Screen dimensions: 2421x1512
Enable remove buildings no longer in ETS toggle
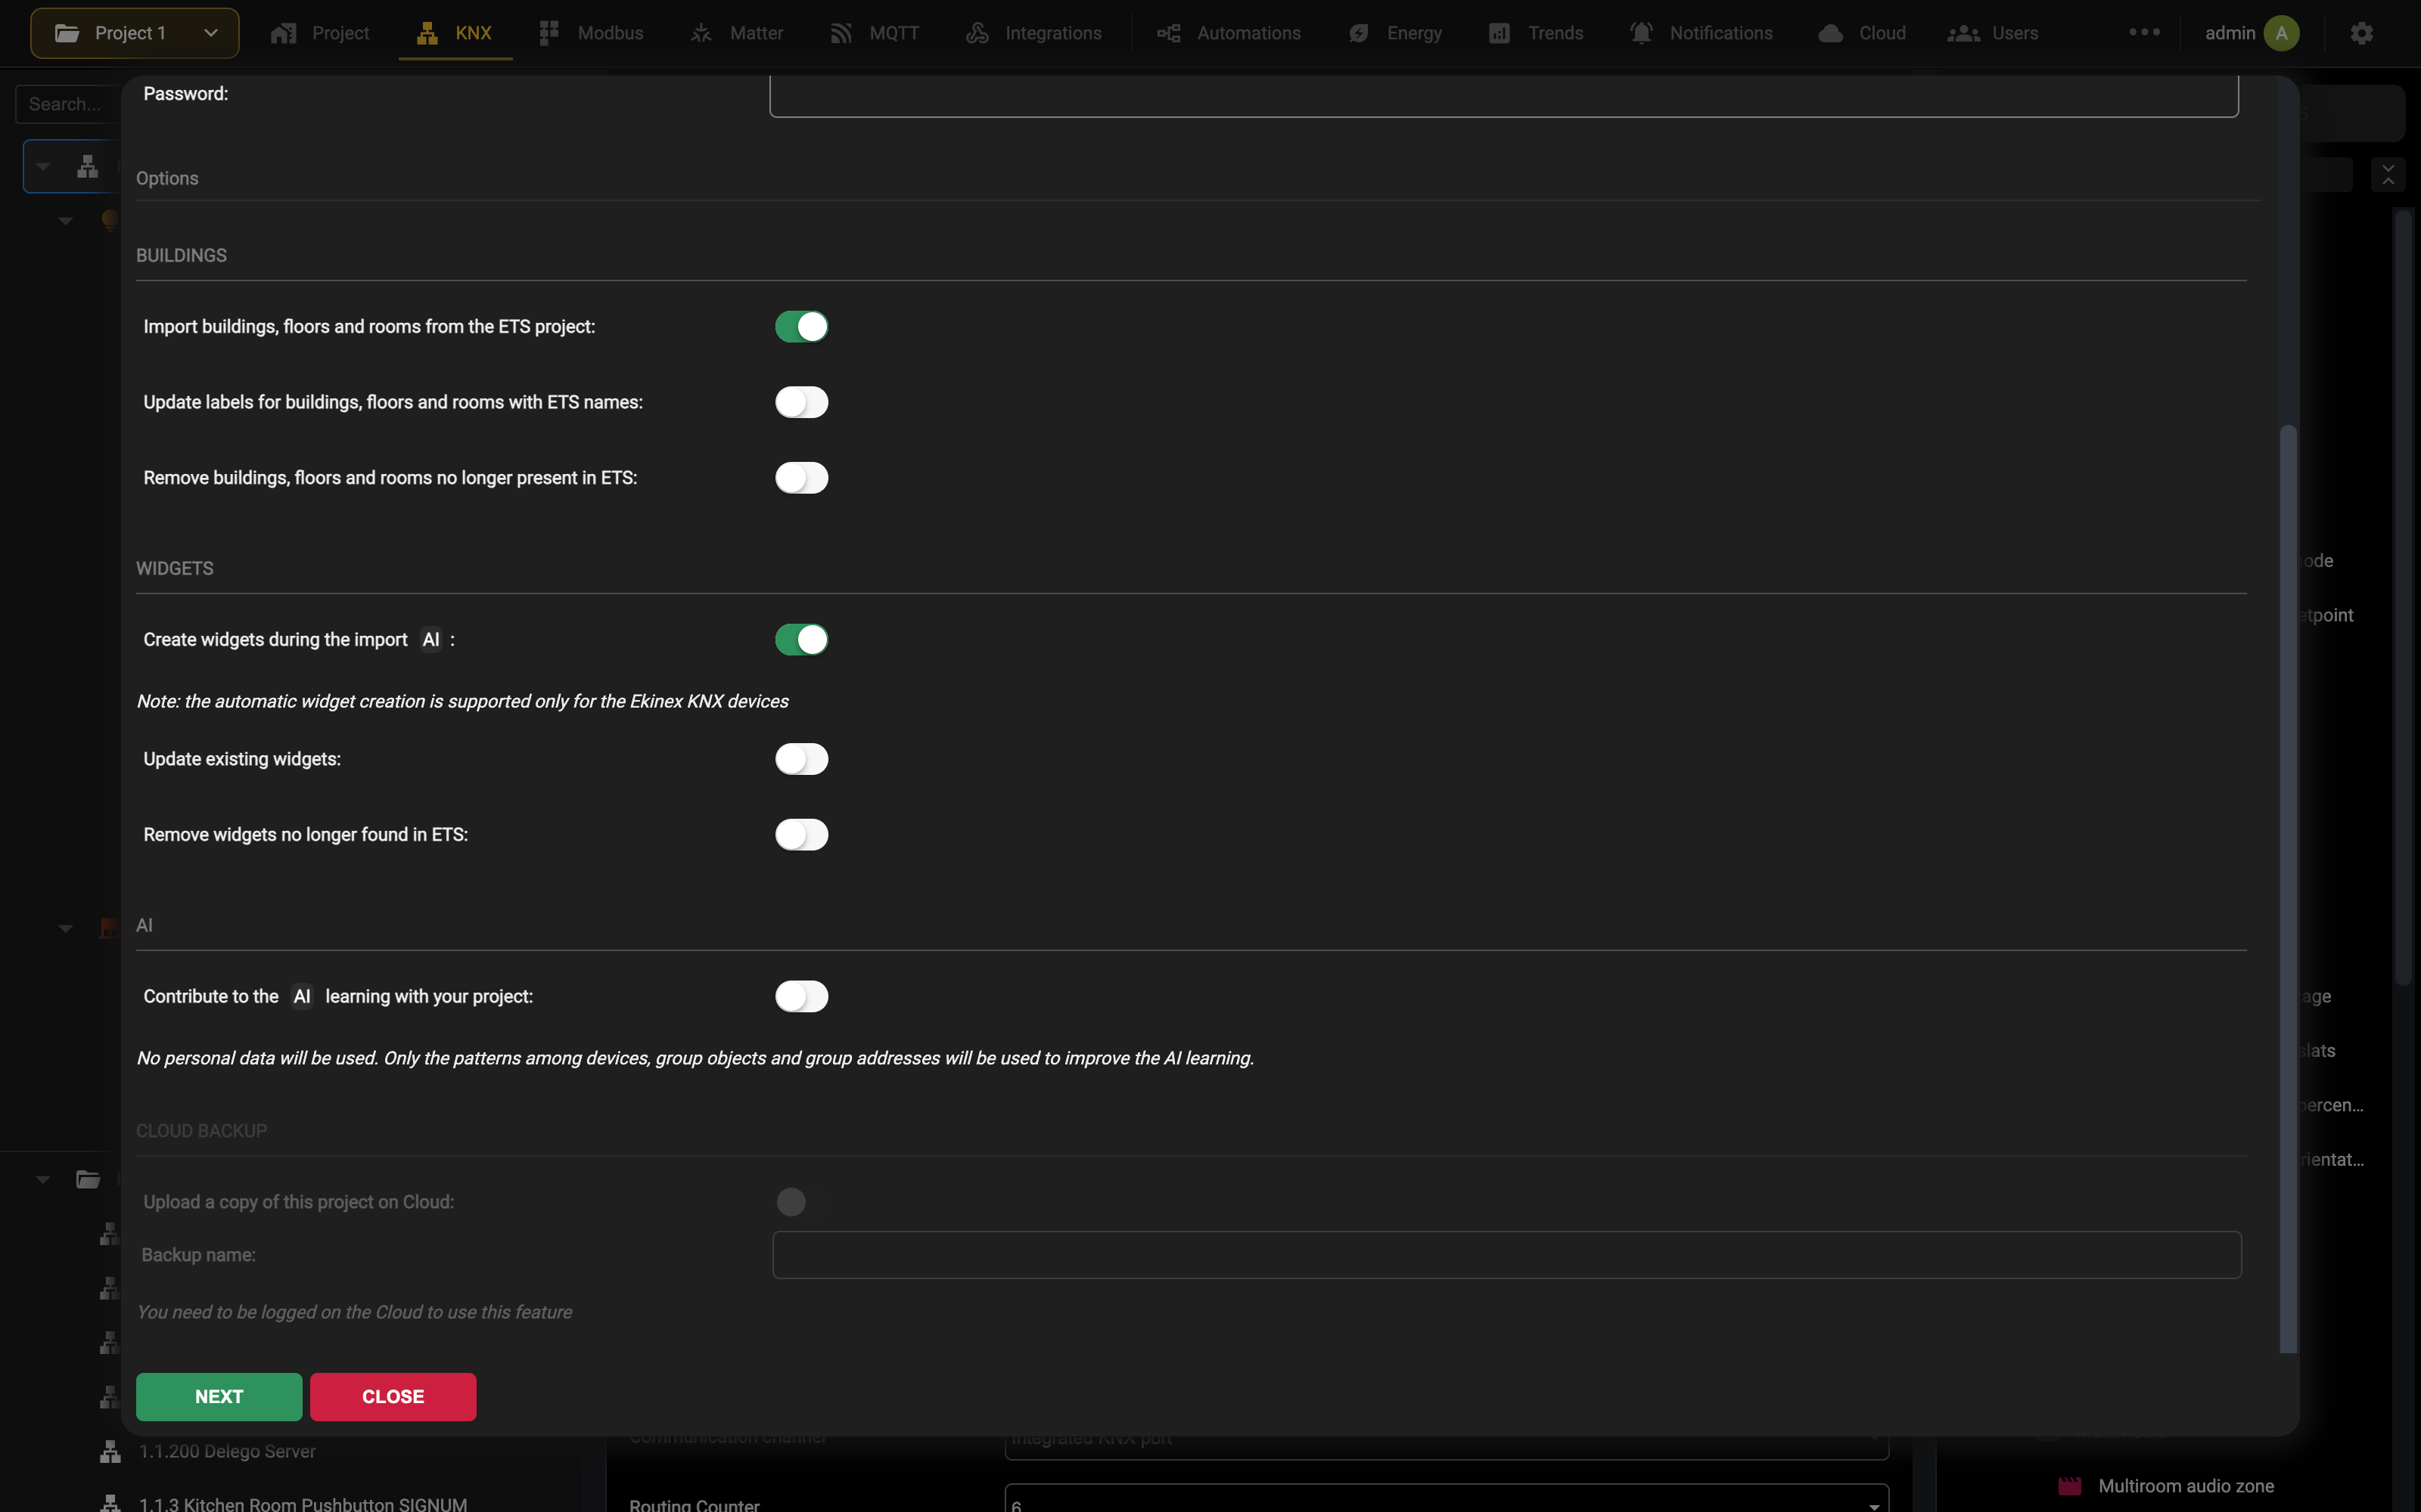(x=801, y=478)
